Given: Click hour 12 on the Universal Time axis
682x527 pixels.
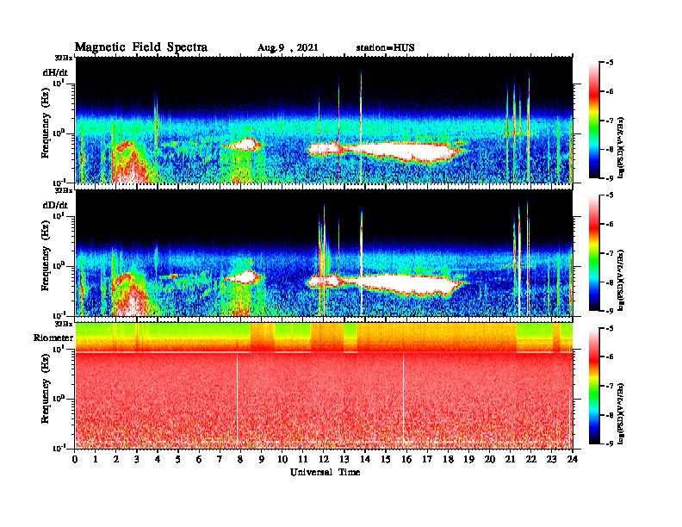Looking at the screenshot, I should [324, 459].
